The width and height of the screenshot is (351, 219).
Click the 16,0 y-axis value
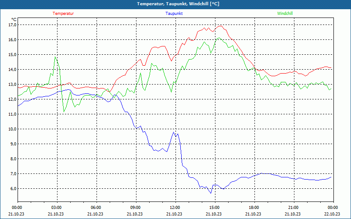pos(13,39)
